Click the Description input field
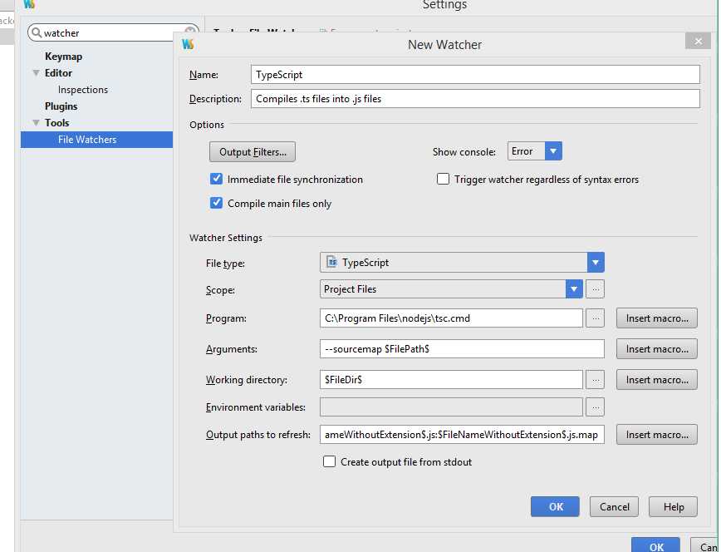721x552 pixels. tap(475, 99)
